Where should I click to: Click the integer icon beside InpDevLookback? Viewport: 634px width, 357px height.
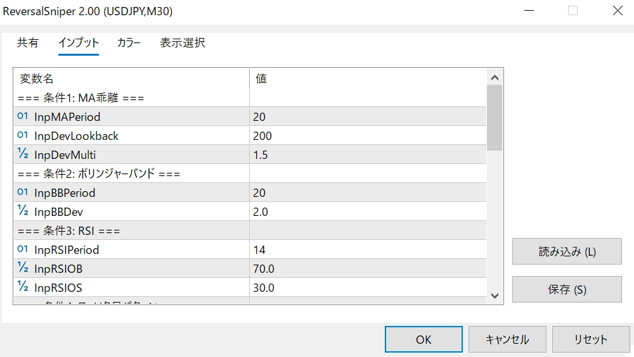23,135
